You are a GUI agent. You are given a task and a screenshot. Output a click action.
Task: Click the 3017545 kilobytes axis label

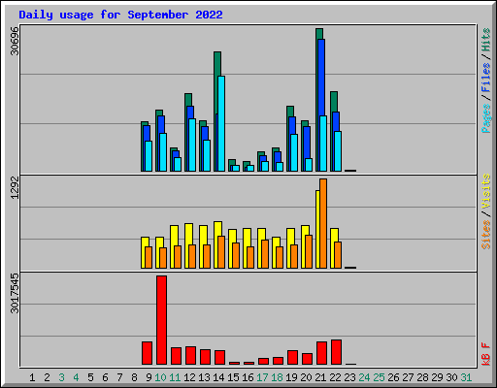pyautogui.click(x=15, y=293)
